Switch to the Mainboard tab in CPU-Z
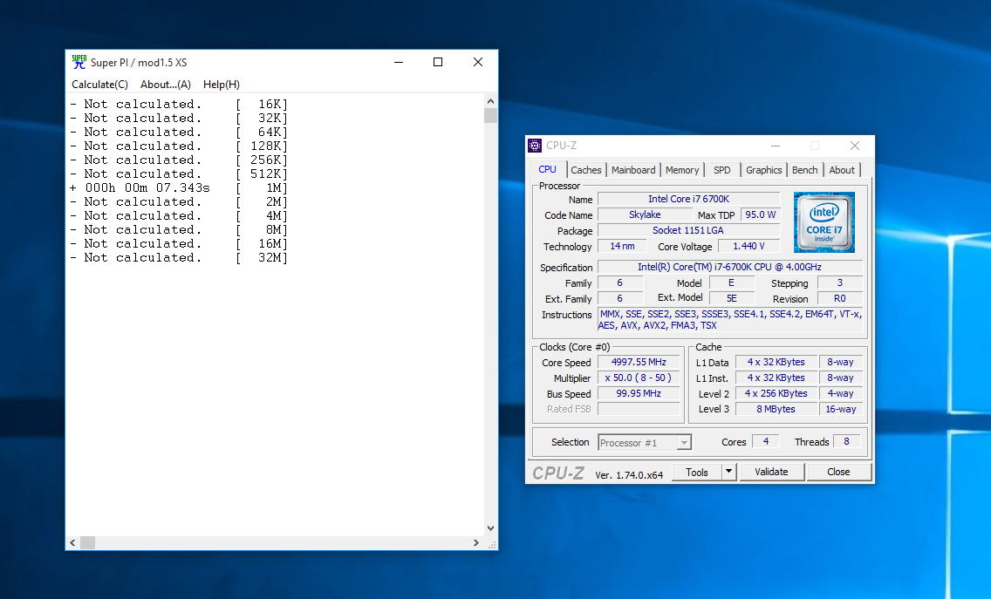Viewport: 991px width, 599px height. (633, 170)
